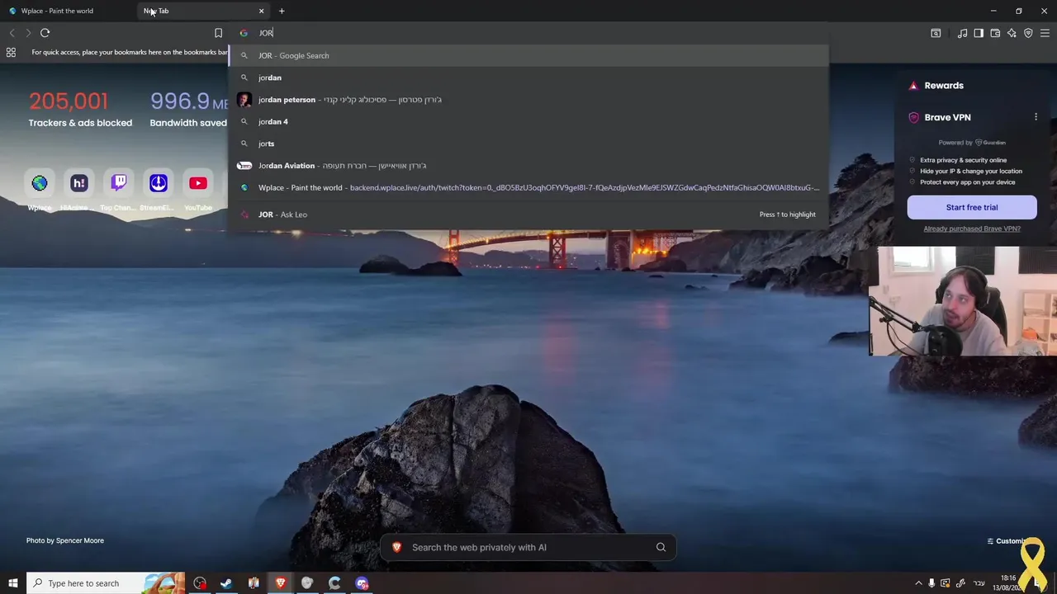
Task: Open Brave VPN shield toolbar icon
Action: pos(1028,33)
